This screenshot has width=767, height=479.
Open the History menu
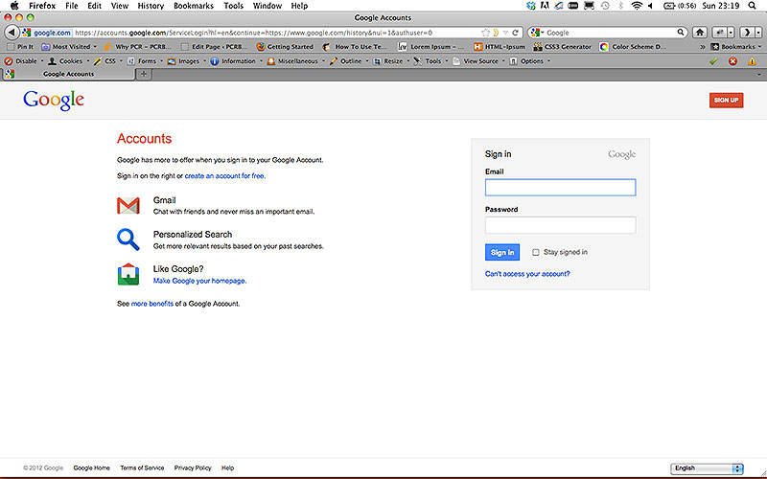tap(151, 6)
